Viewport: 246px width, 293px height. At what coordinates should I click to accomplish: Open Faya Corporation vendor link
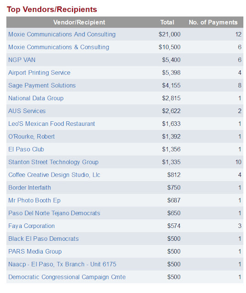[x=32, y=226]
